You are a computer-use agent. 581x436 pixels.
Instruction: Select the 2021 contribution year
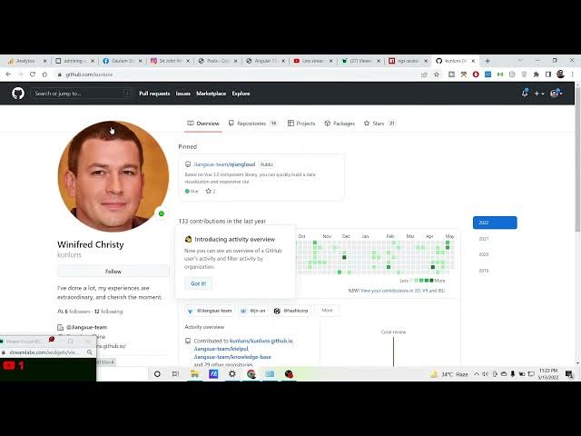pos(484,239)
